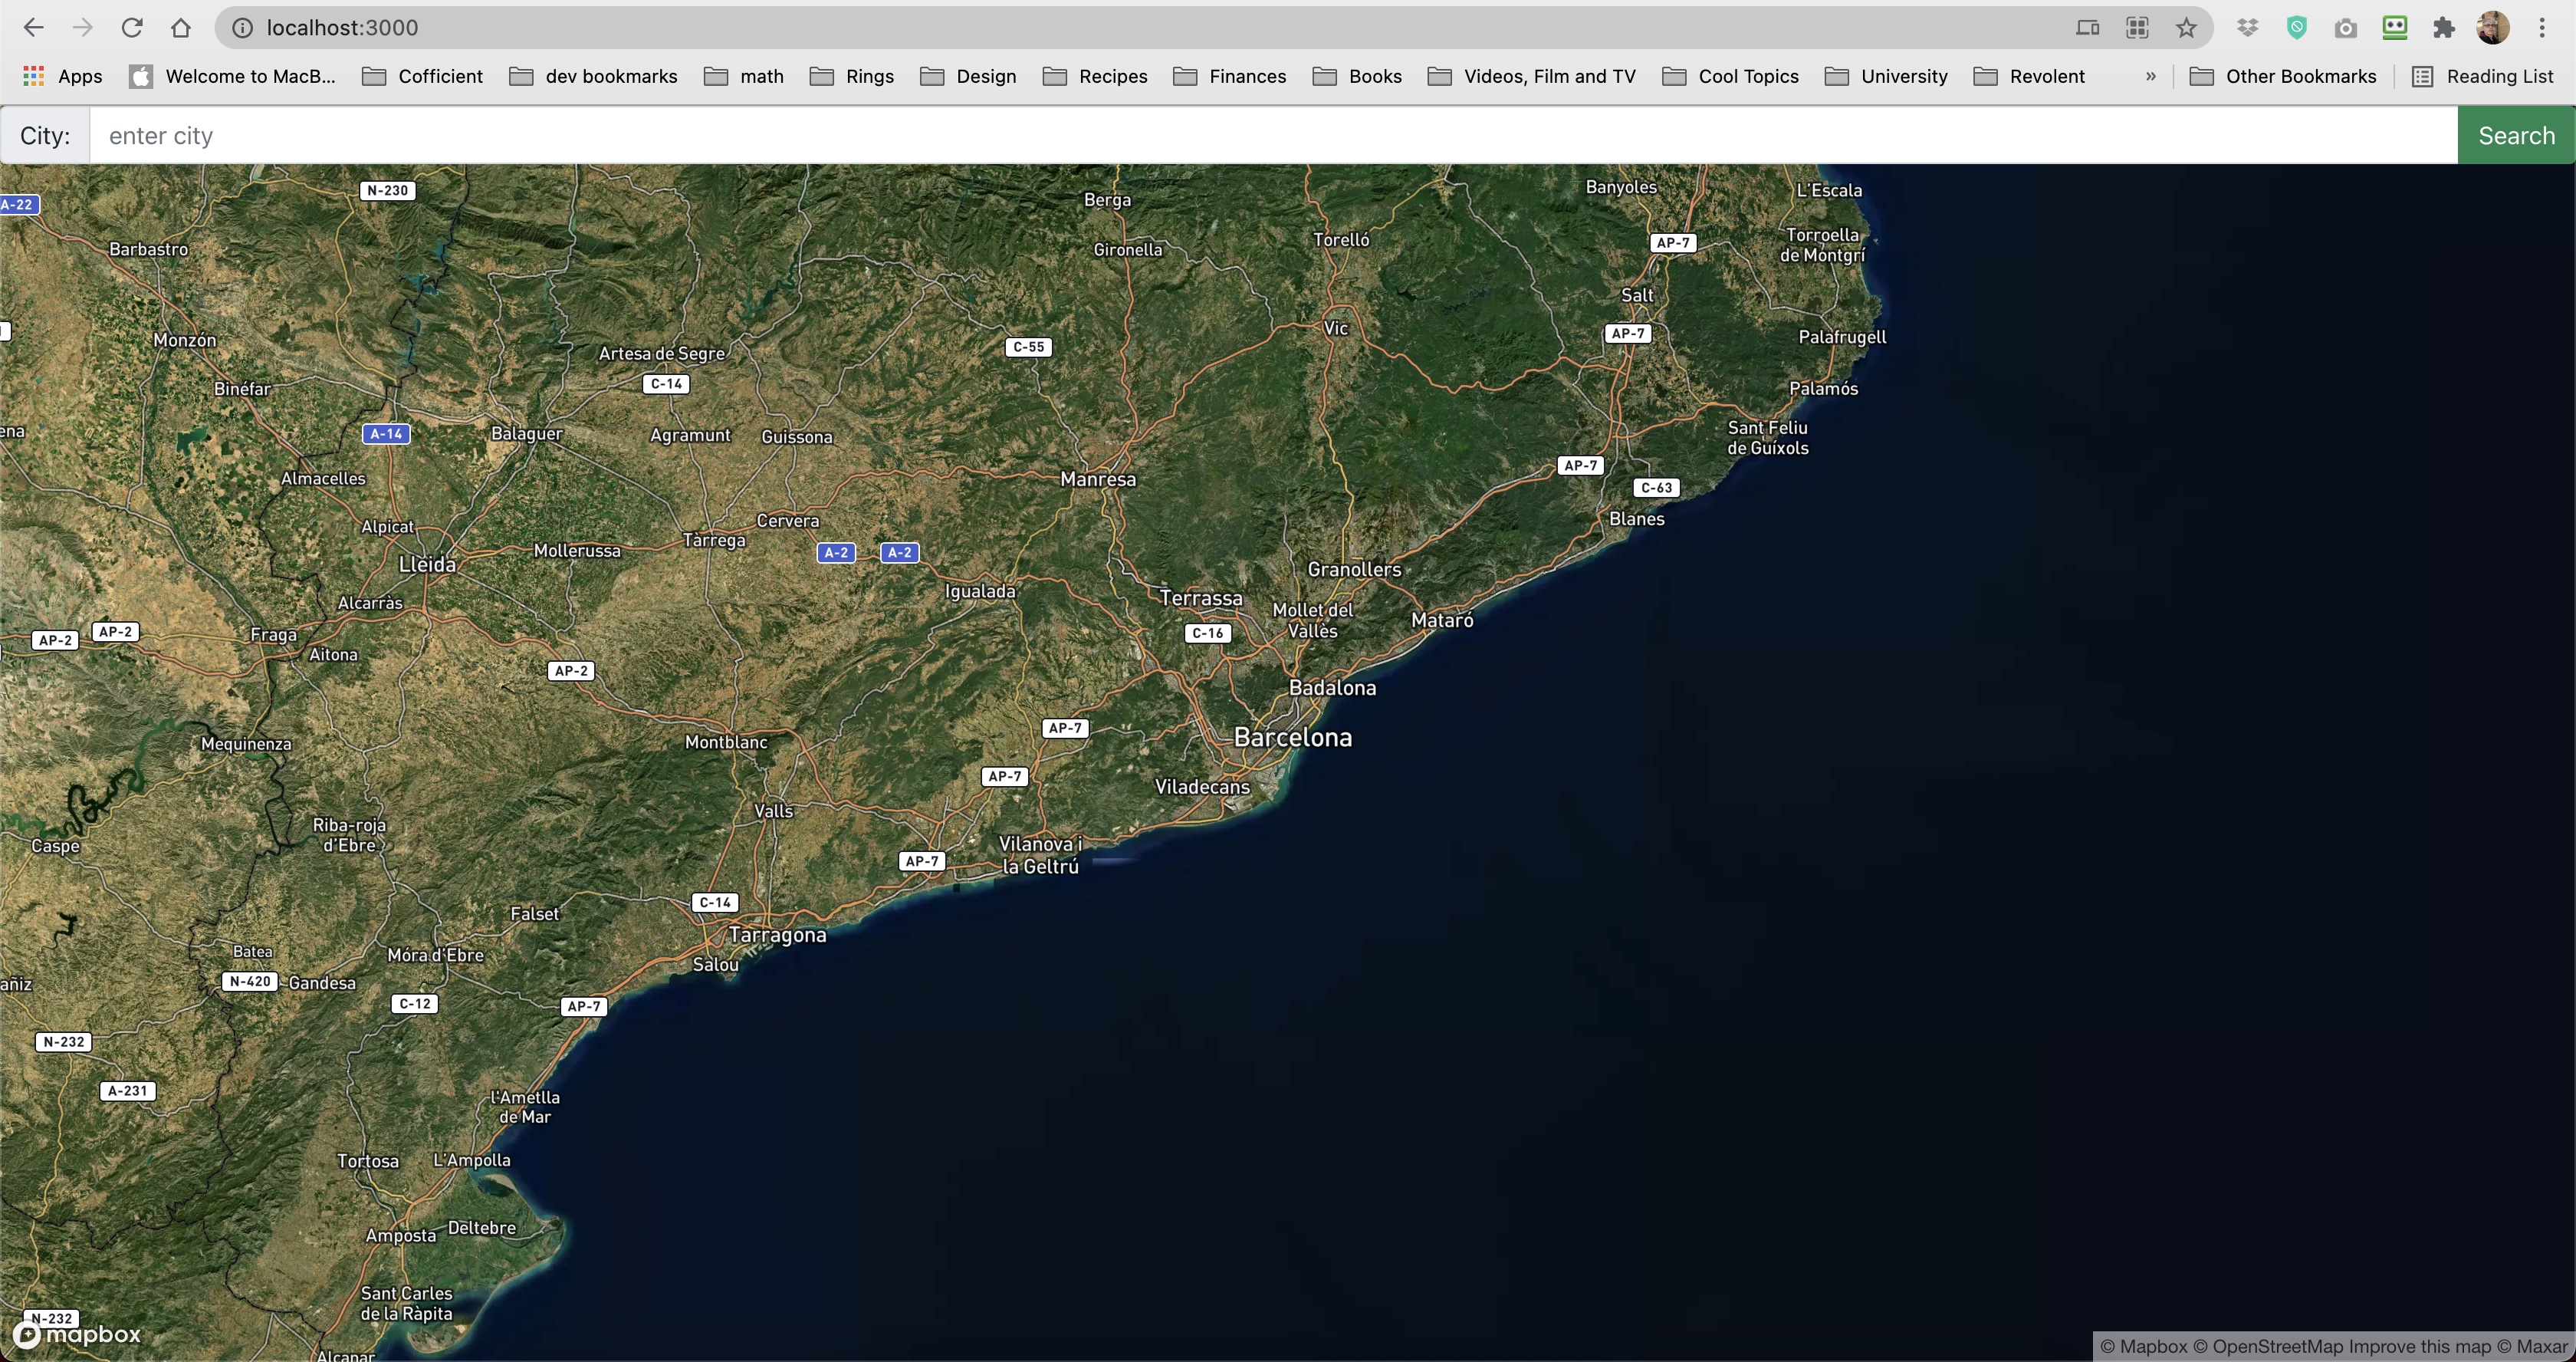Bookmark this page with the star icon
Image resolution: width=2576 pixels, height=1362 pixels.
pos(2186,28)
